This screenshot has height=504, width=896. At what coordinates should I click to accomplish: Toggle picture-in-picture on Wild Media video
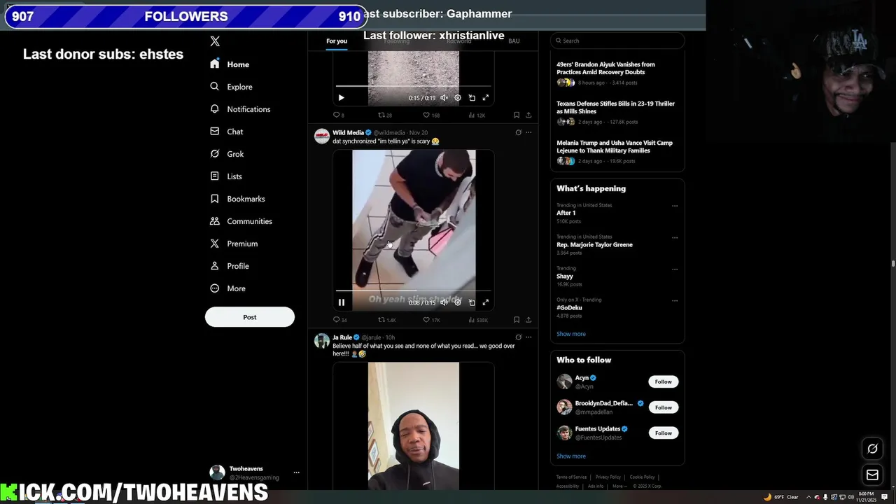pos(472,302)
